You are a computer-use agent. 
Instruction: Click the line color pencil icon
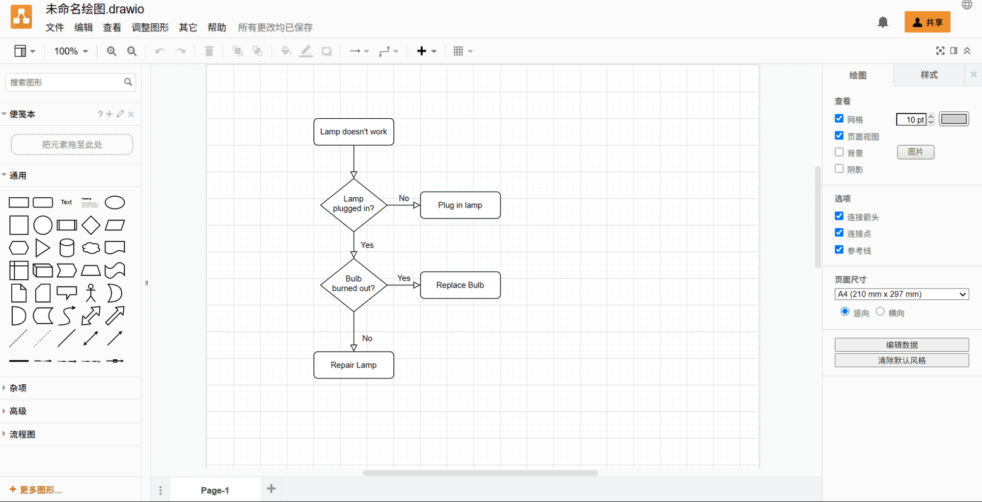coord(306,51)
